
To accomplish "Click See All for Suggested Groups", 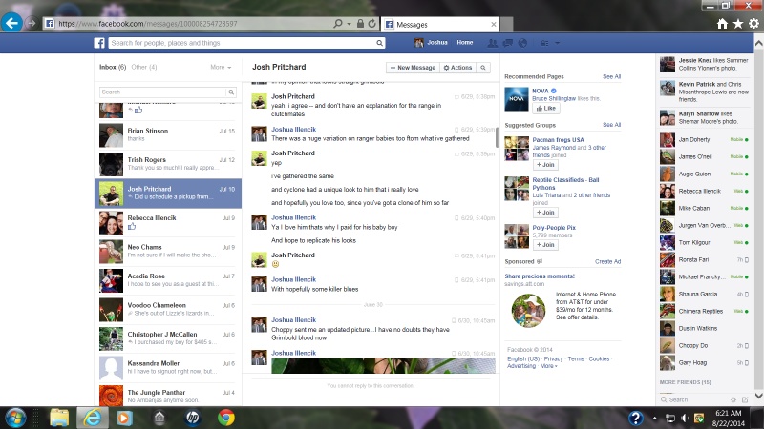I will (x=611, y=125).
